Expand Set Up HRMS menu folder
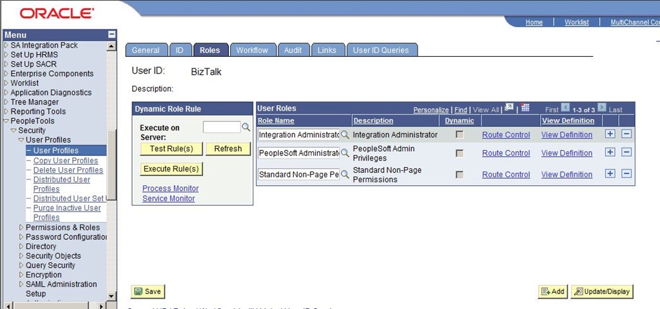 tap(6, 54)
